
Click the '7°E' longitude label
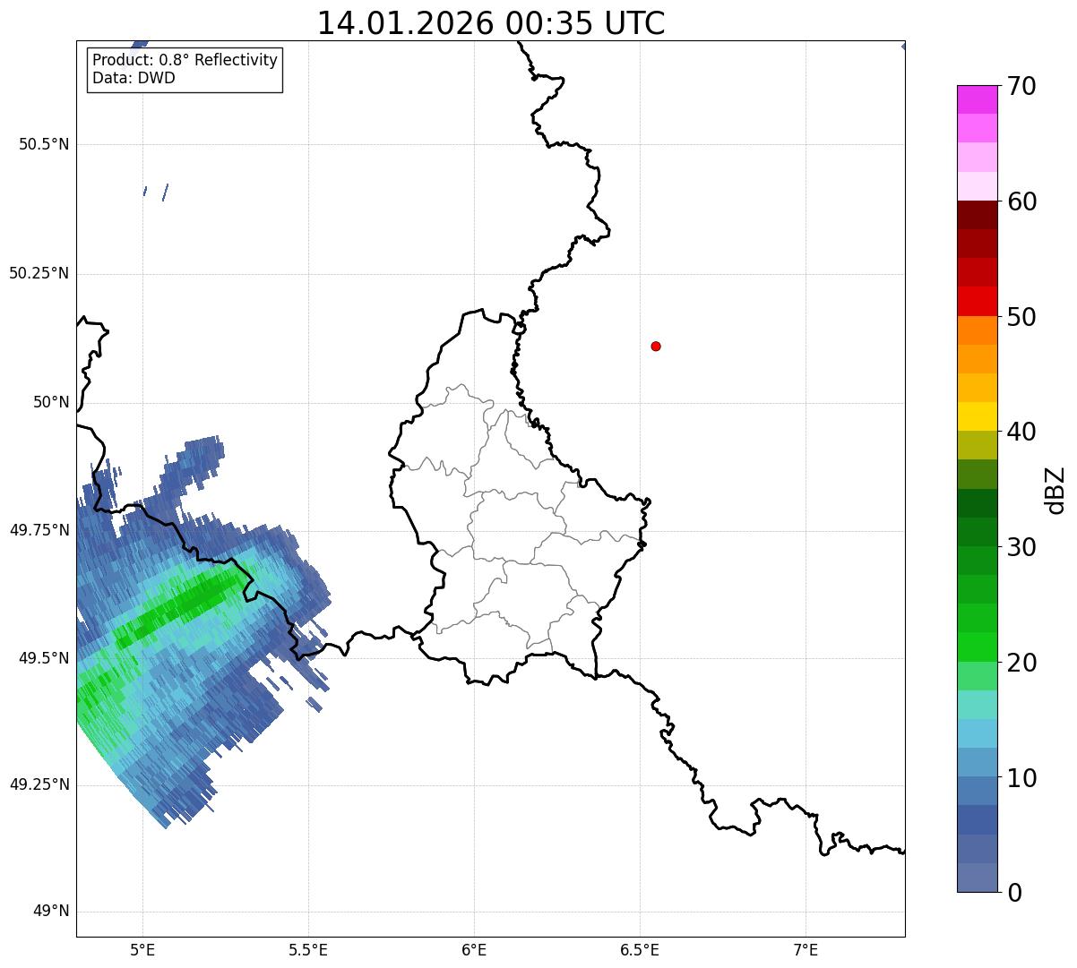(x=806, y=949)
